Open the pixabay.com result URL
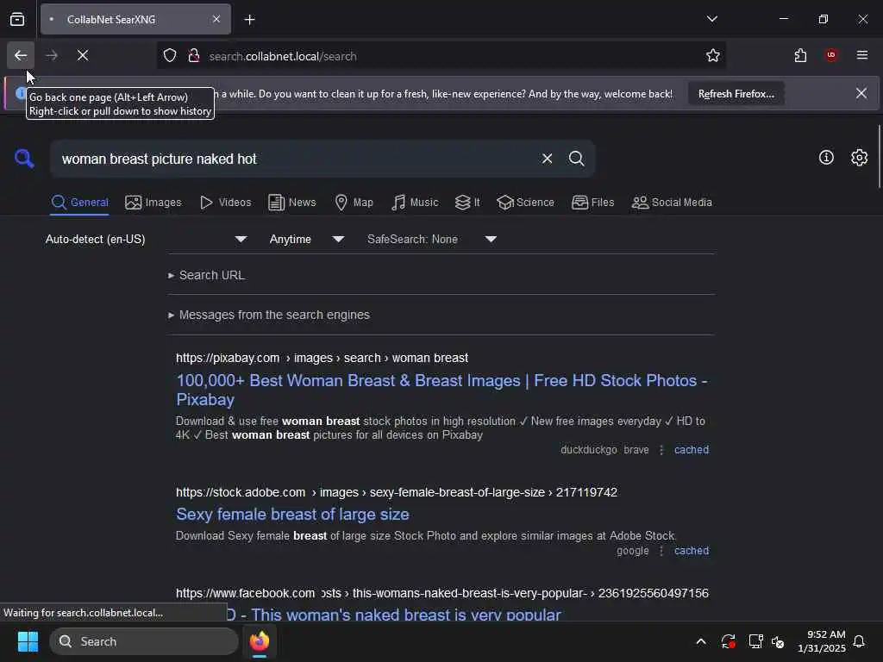This screenshot has height=662, width=883. click(322, 358)
